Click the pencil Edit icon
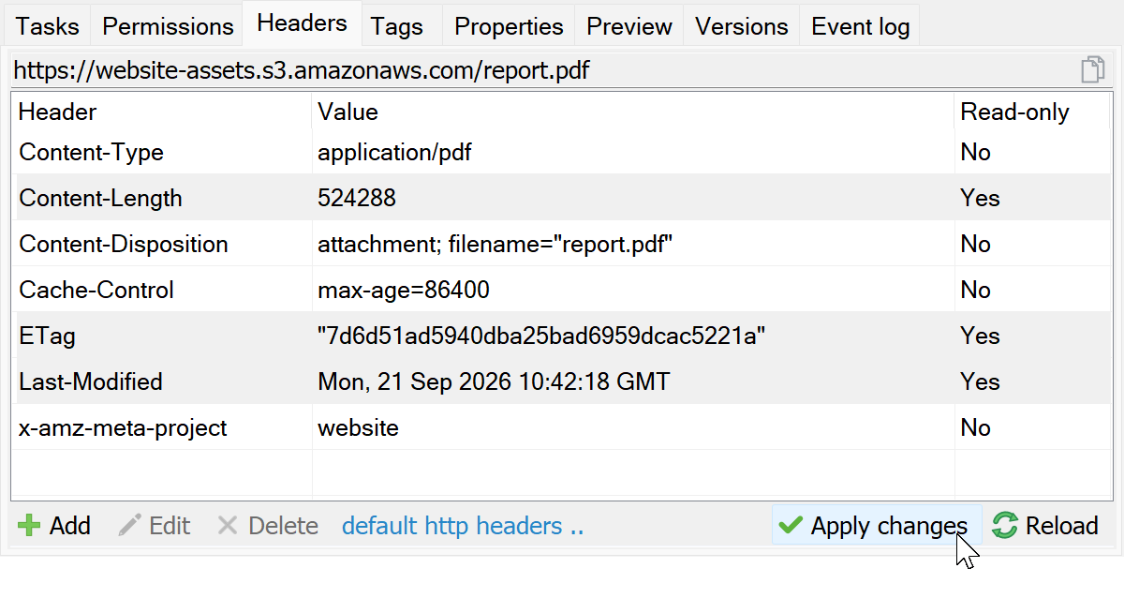Screen dimensions: 1124x598 [x=129, y=526]
